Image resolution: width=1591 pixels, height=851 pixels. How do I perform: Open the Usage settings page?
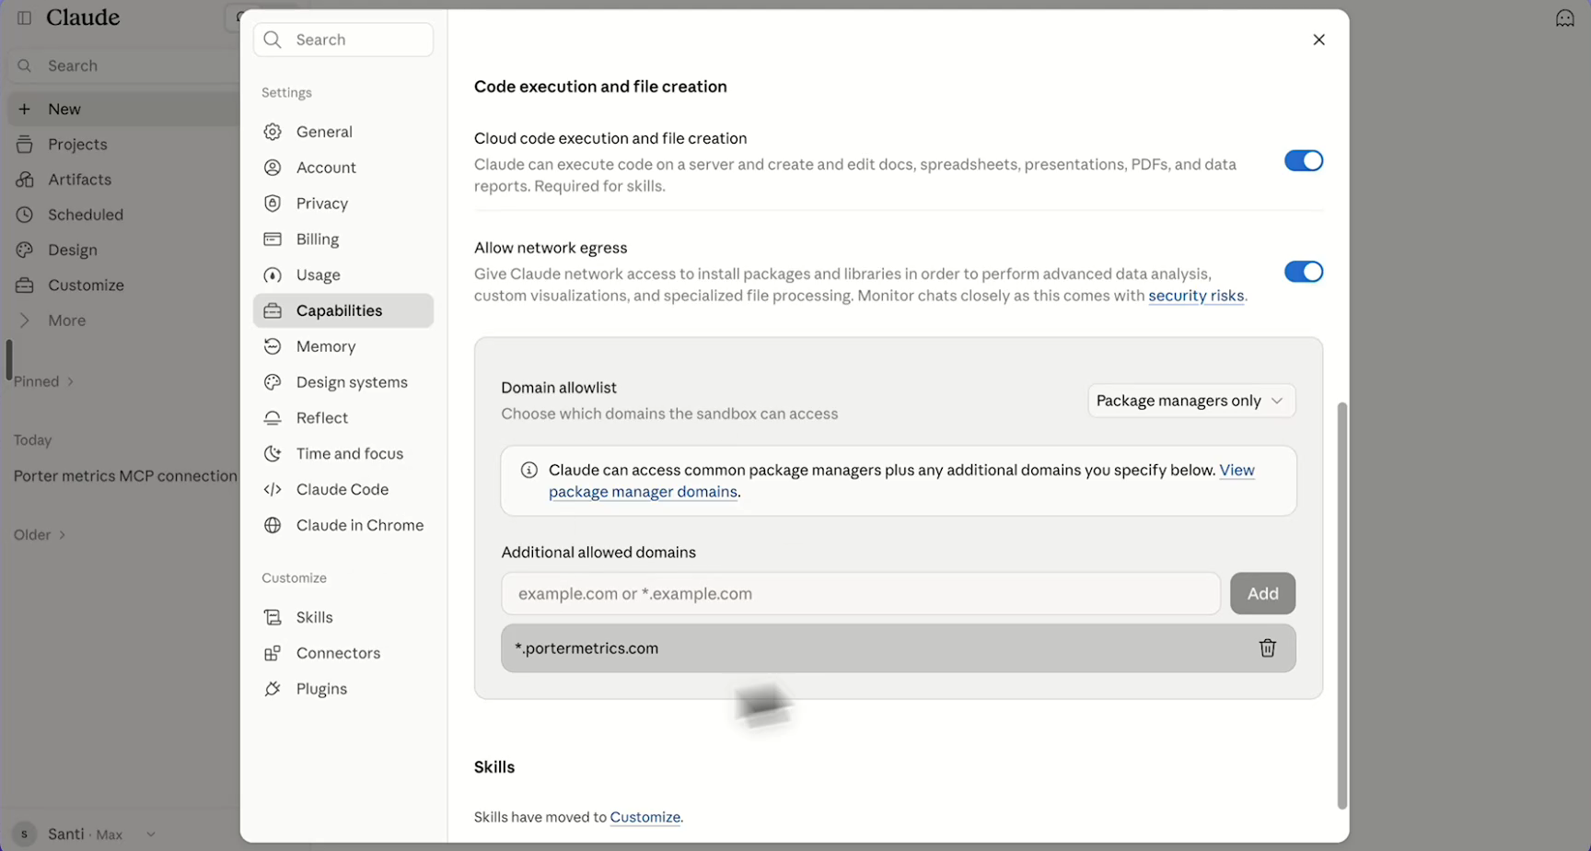(343, 275)
